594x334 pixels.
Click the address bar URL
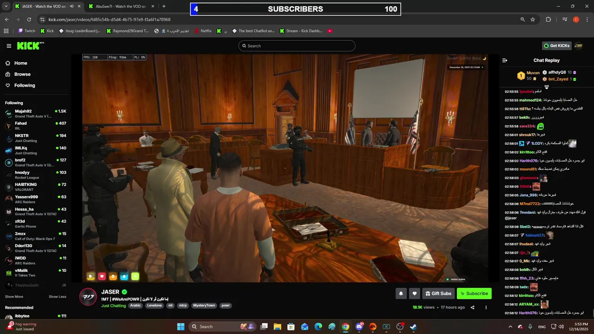coord(110,19)
